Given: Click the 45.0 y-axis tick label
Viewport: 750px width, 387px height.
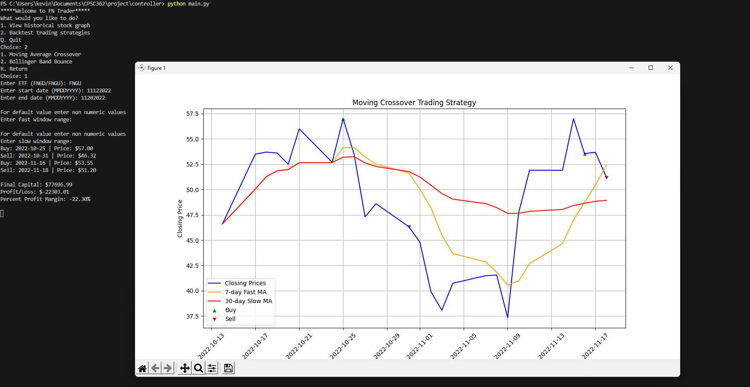Looking at the screenshot, I should coord(193,241).
